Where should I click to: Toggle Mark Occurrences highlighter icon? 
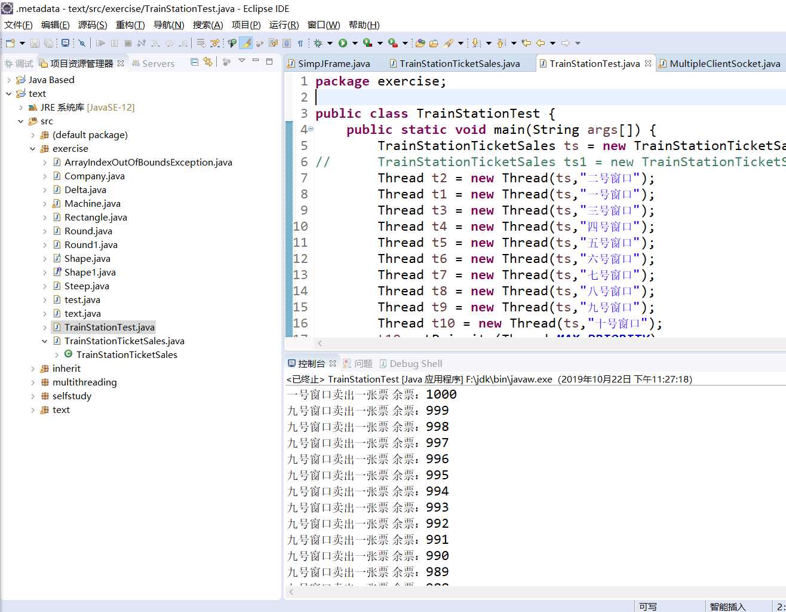tap(246, 43)
